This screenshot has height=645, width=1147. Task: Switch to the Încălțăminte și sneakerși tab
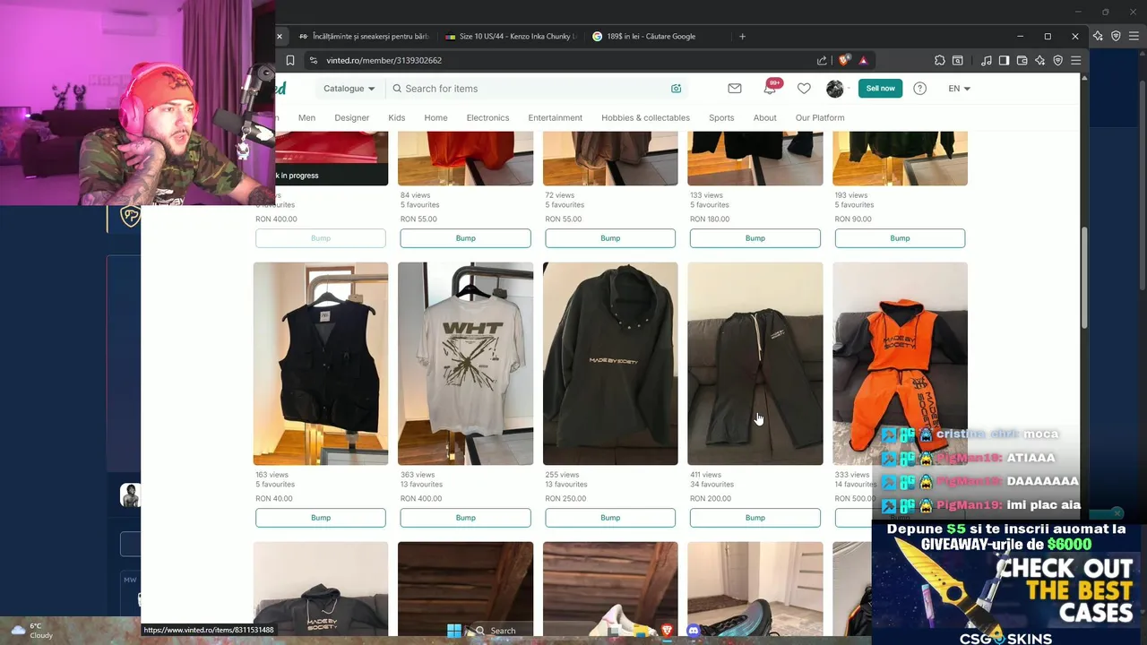363,37
